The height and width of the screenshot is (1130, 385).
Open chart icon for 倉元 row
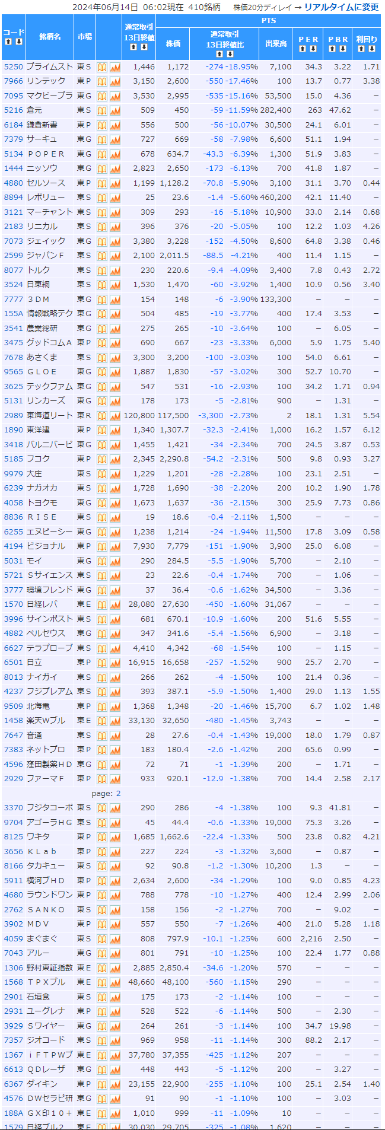pyautogui.click(x=115, y=110)
